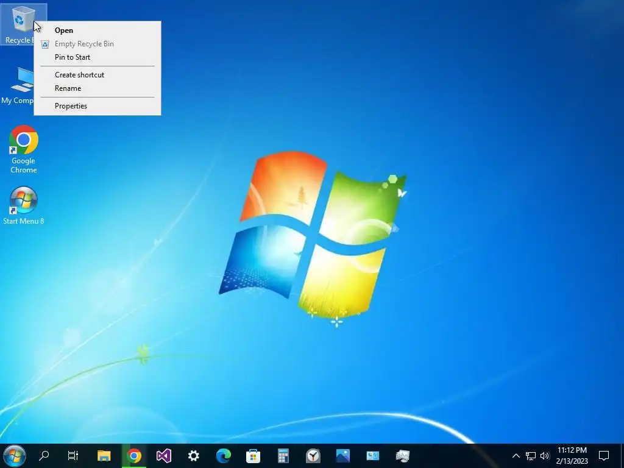
Task: Open Task View on the taskbar
Action: [73, 456]
